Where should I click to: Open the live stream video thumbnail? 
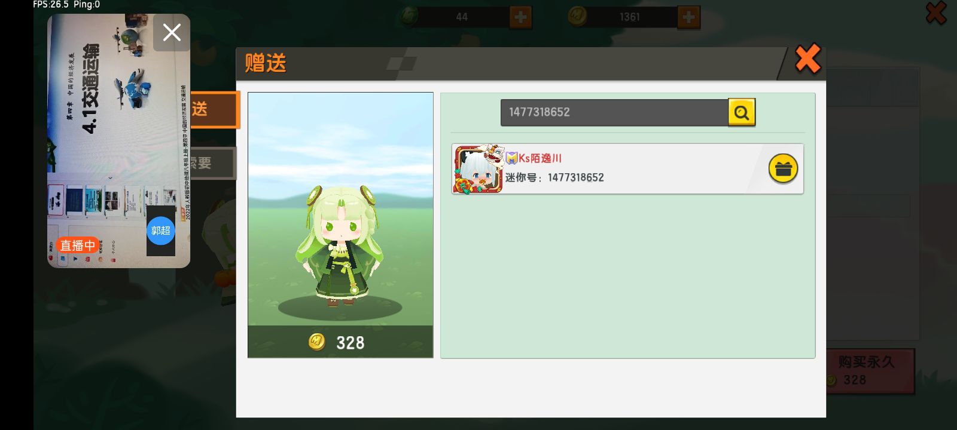[x=118, y=141]
